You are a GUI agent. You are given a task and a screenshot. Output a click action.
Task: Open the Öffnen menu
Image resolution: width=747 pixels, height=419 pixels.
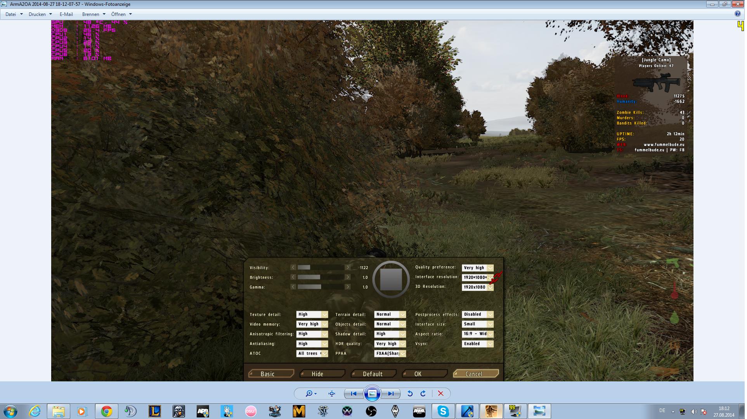pyautogui.click(x=121, y=14)
